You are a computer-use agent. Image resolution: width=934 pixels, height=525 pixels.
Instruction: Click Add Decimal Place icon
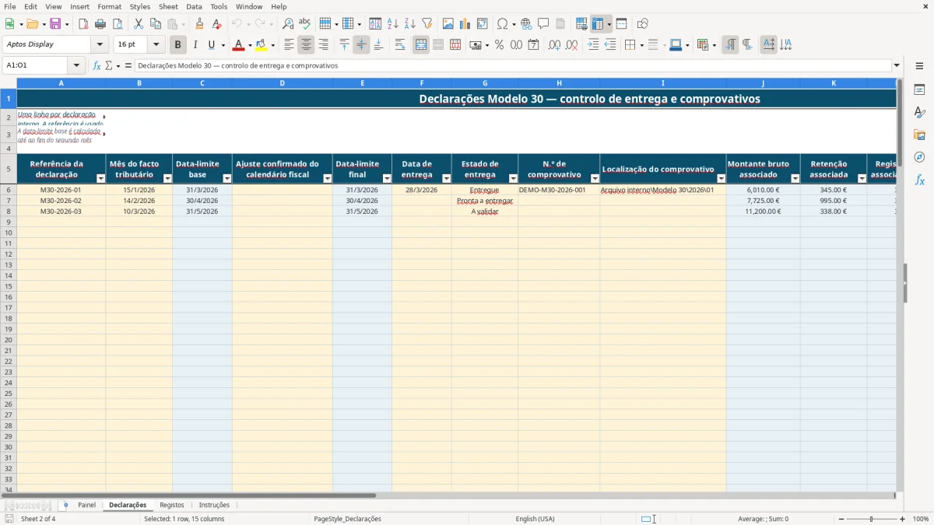[554, 45]
